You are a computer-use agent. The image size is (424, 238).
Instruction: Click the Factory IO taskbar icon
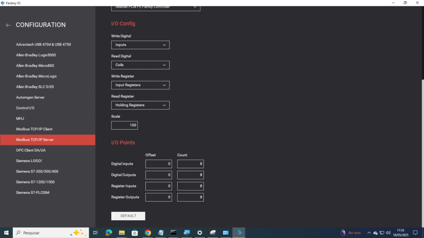click(x=238, y=233)
